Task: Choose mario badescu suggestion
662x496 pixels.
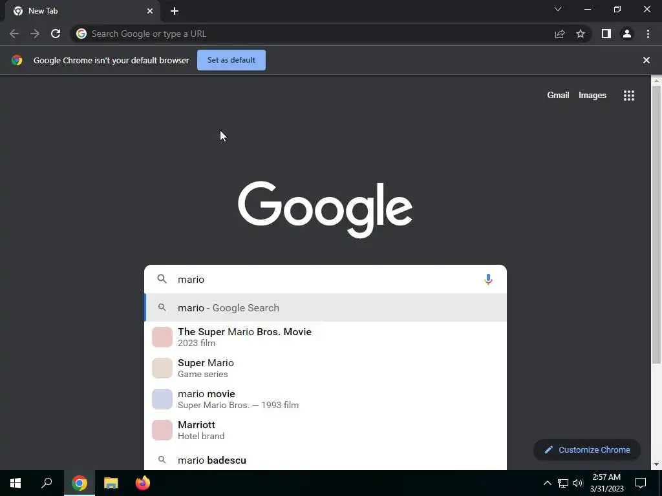Action: (325, 460)
